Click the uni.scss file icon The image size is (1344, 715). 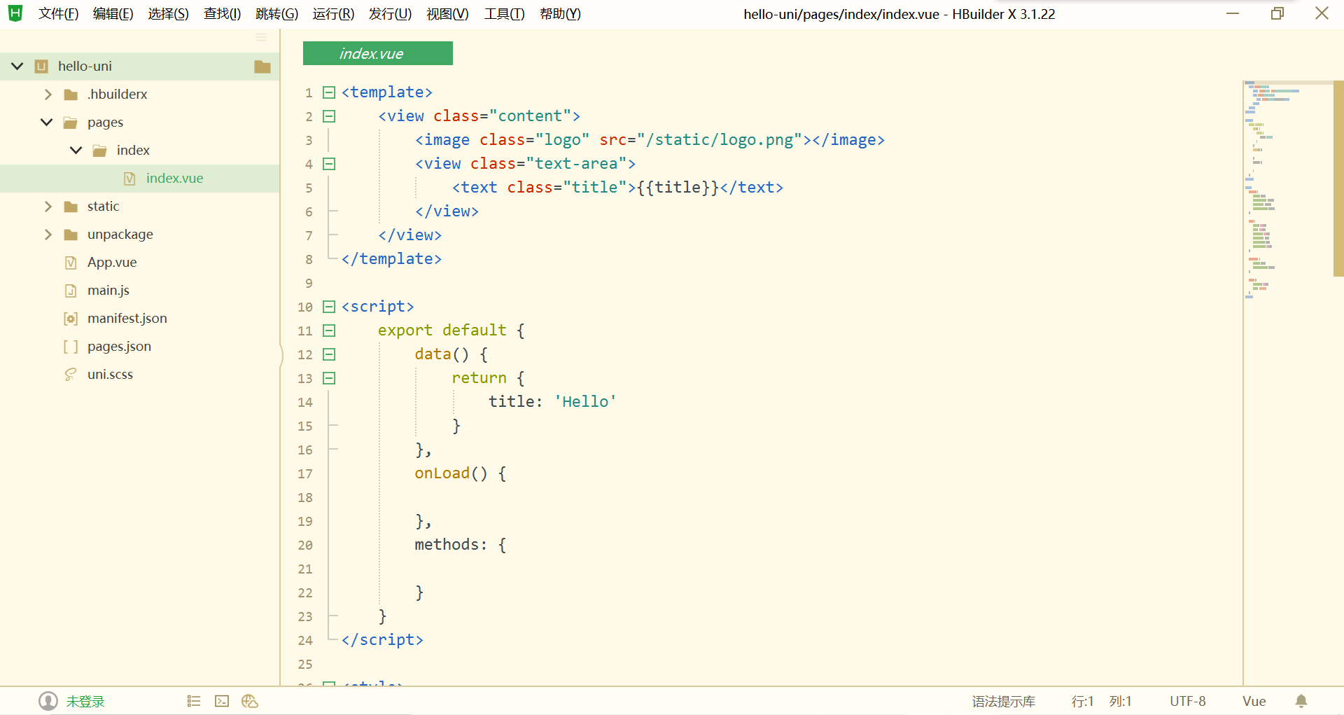coord(71,375)
